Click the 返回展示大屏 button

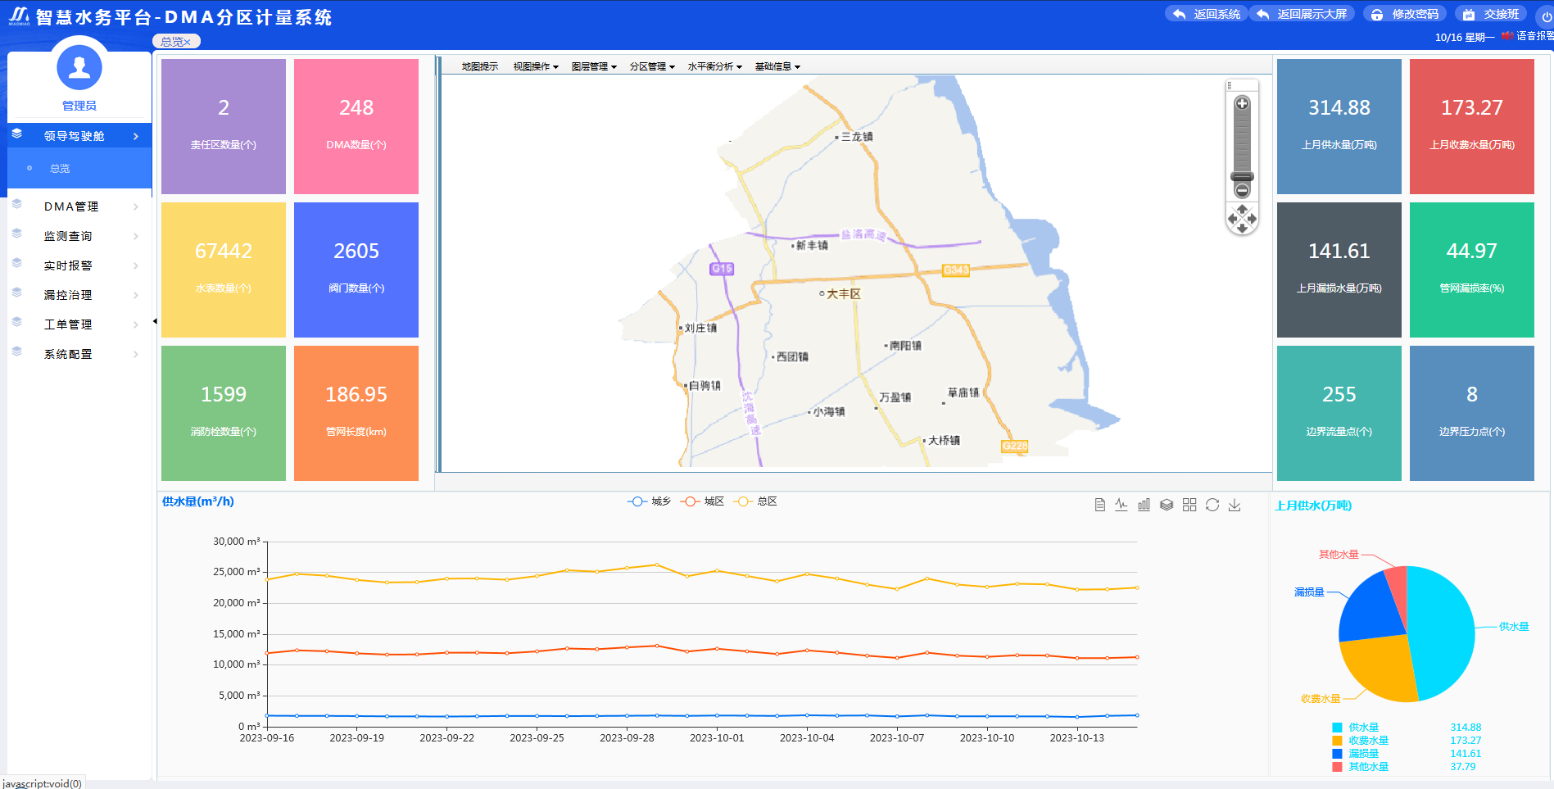[x=1303, y=14]
